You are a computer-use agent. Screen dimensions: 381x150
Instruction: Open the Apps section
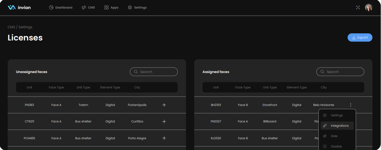click(x=111, y=8)
